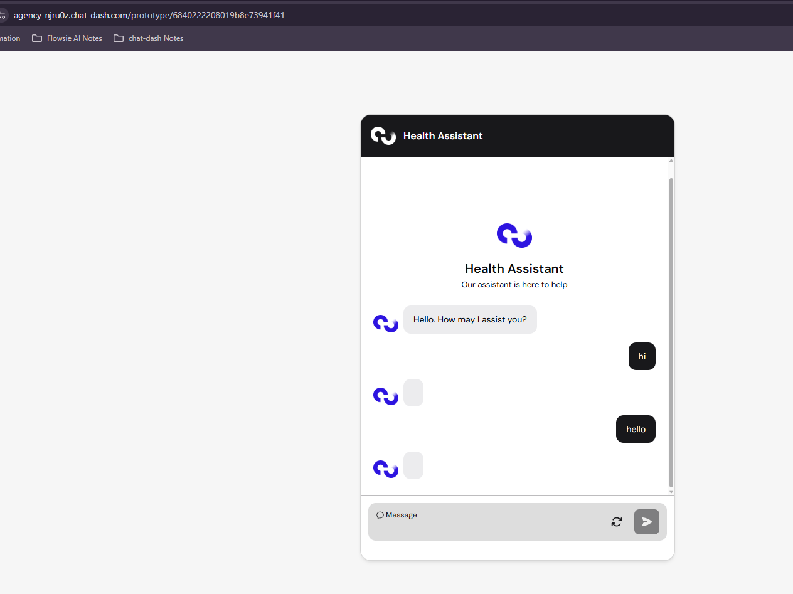Click the 'hello' user message bubble
This screenshot has height=594, width=793.
coord(636,429)
